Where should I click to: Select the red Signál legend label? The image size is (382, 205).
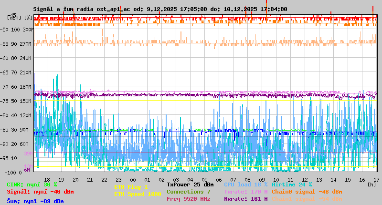40,192
